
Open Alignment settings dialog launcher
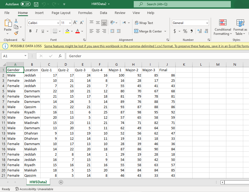click(x=167, y=40)
